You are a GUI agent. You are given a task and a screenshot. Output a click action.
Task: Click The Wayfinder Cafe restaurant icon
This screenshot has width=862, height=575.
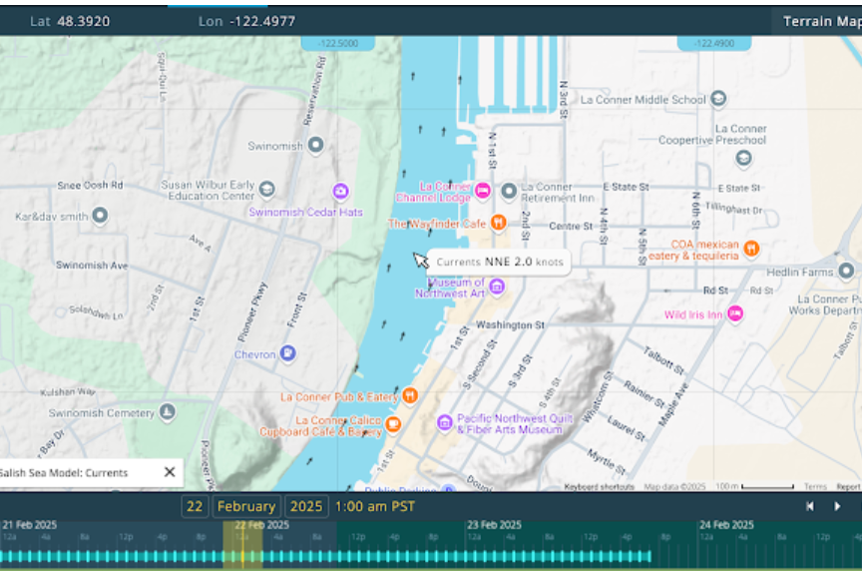click(x=498, y=223)
